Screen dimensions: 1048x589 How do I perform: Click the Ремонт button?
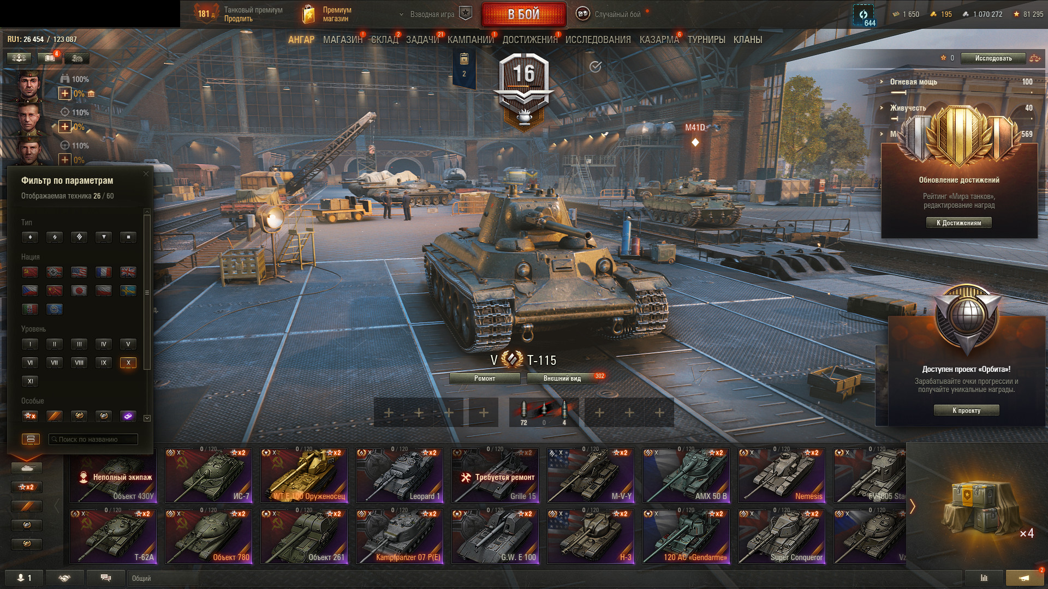pos(485,378)
